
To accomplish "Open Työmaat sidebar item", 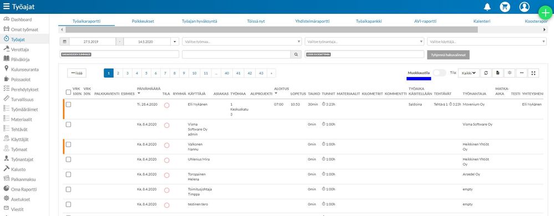I will click(19, 150).
